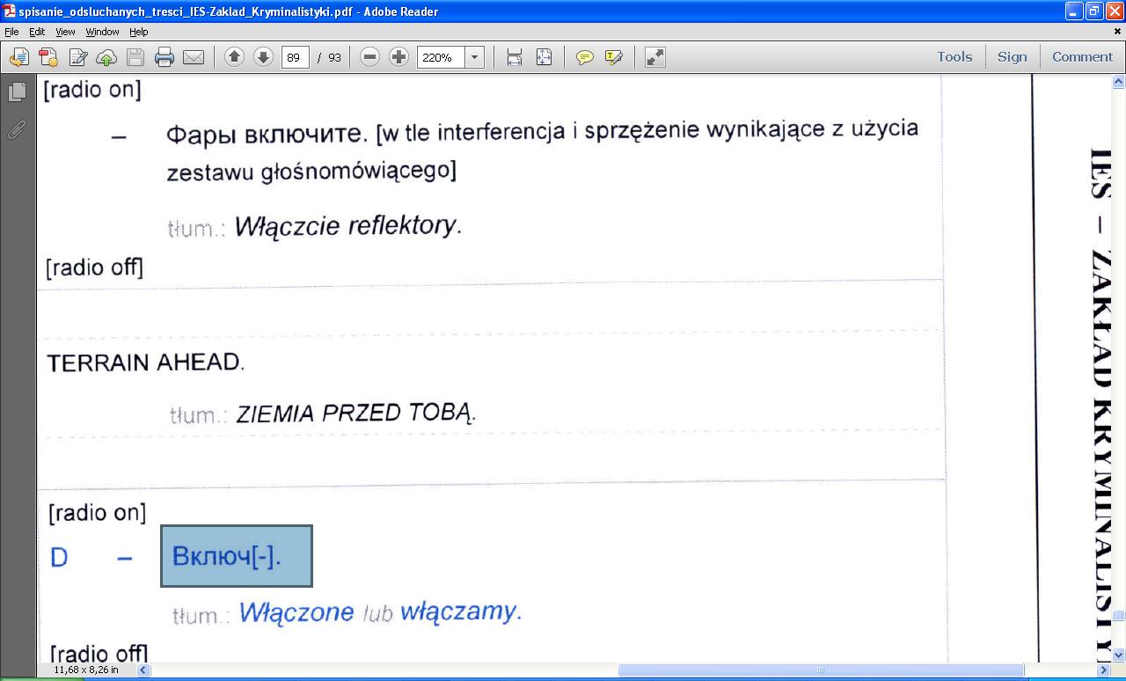Click vertical scrollbar up arrow
The image size is (1126, 681).
coord(1118,82)
